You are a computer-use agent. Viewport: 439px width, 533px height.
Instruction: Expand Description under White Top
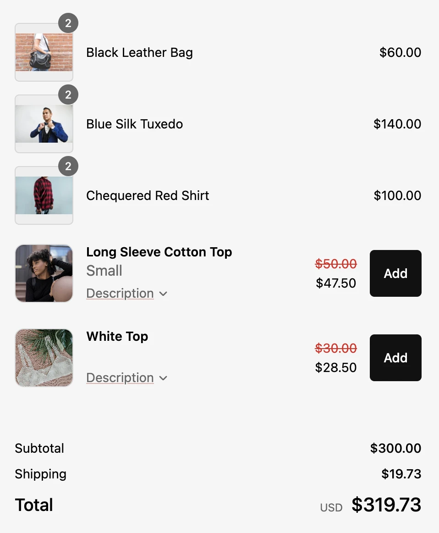120,378
